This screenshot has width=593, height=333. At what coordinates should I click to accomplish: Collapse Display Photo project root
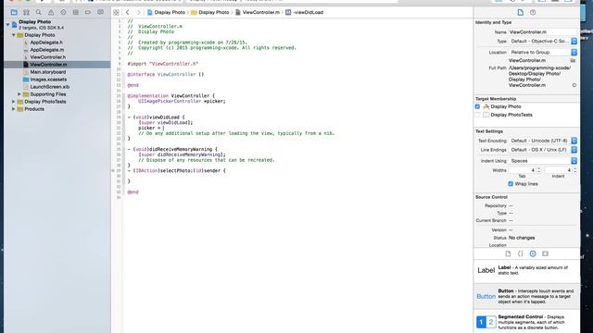pos(8,25)
